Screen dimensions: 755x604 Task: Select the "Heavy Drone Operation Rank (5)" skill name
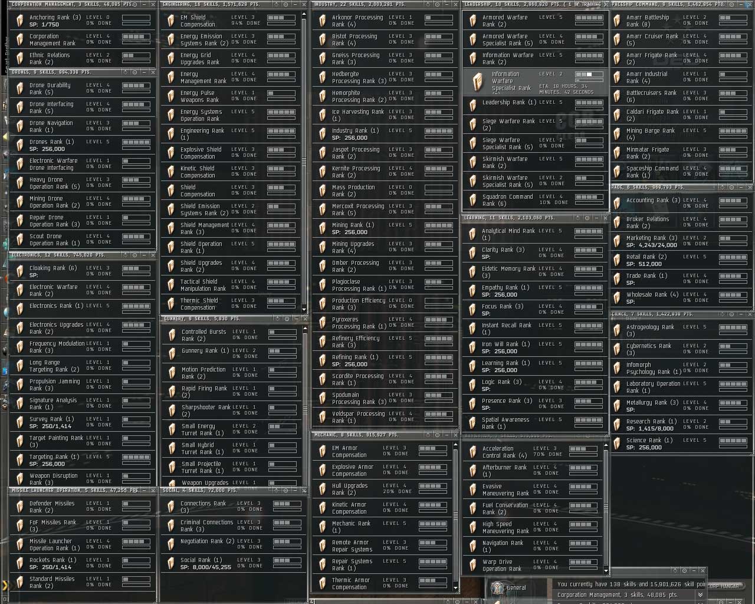point(55,183)
